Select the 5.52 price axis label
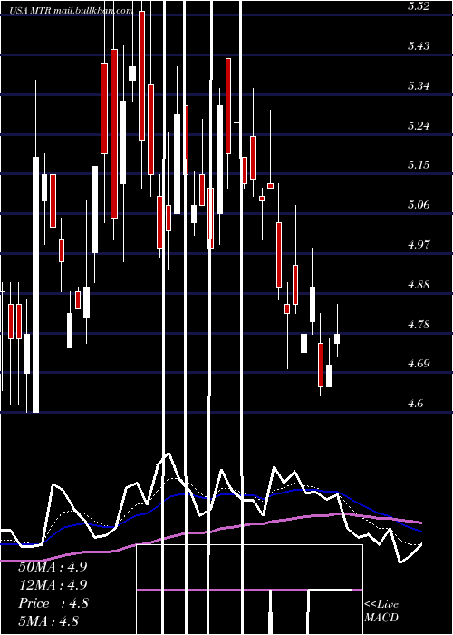Screen dimensions: 453x635 pos(419,6)
